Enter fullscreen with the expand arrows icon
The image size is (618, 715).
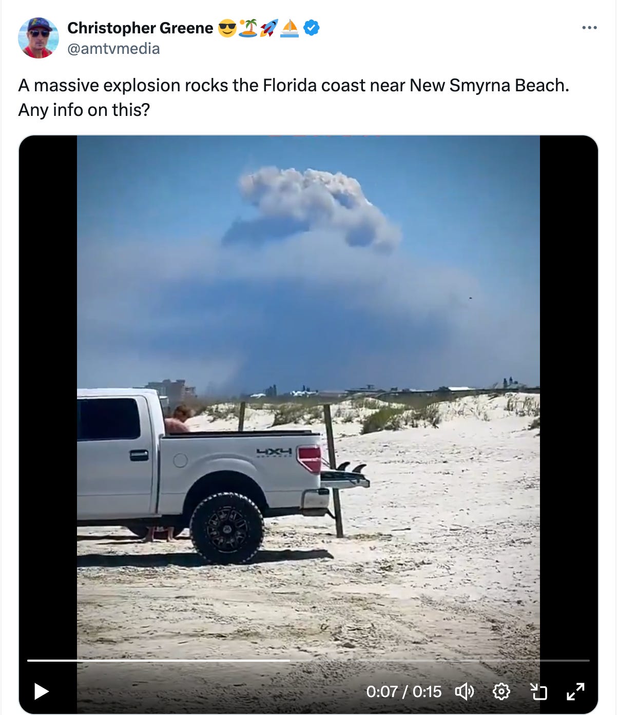(x=575, y=691)
